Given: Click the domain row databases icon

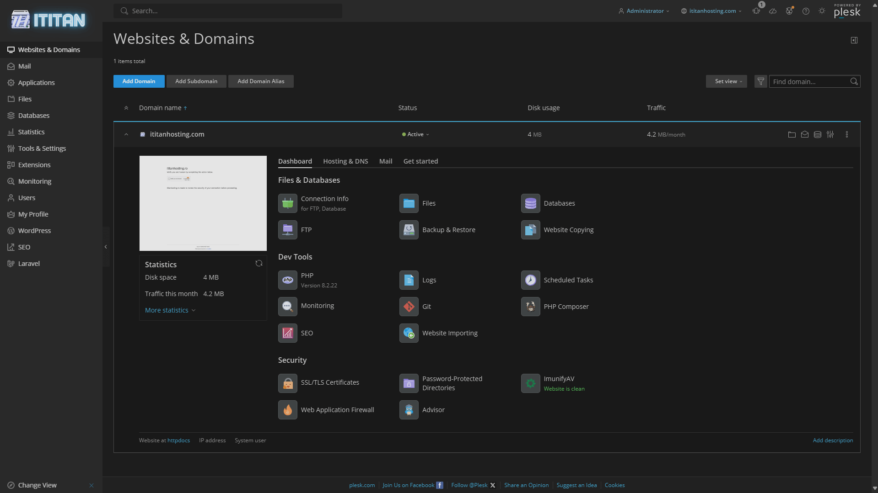Looking at the screenshot, I should [x=818, y=134].
